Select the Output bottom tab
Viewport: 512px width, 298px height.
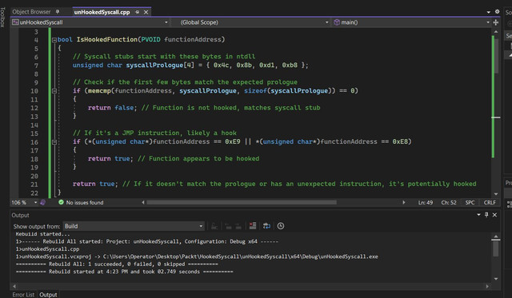click(48, 295)
